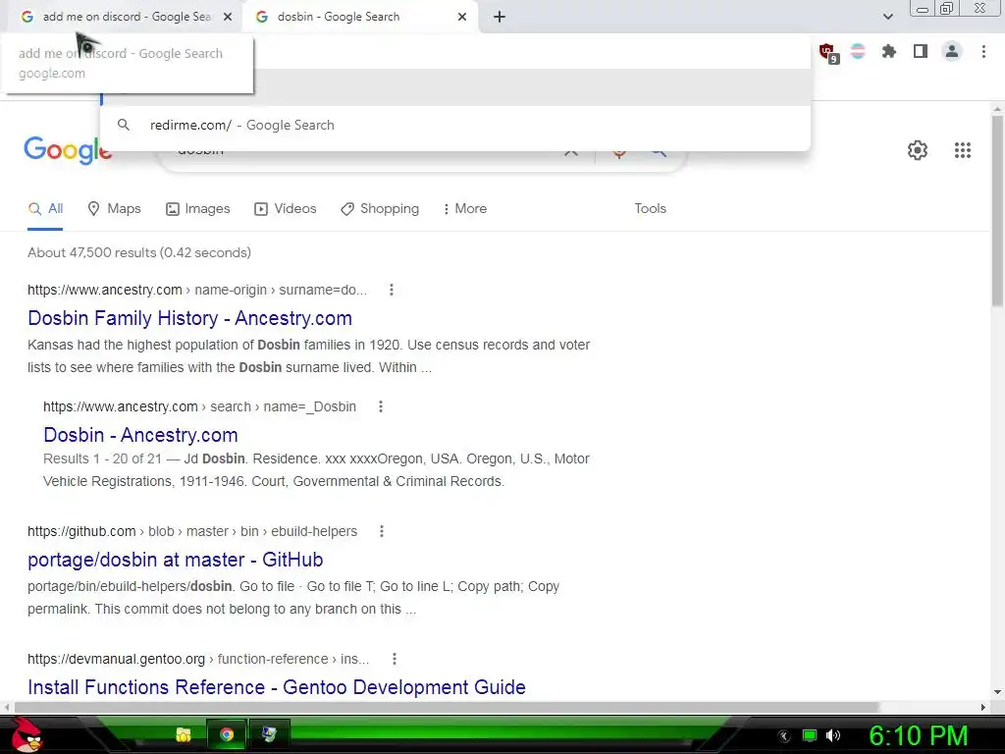Switch to Maps results
This screenshot has height=754, width=1005.
pyautogui.click(x=114, y=209)
